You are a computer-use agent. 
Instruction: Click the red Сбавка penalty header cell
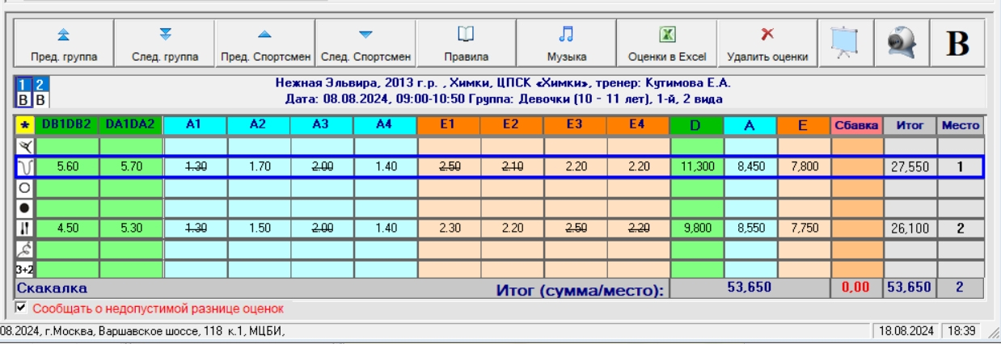click(856, 126)
